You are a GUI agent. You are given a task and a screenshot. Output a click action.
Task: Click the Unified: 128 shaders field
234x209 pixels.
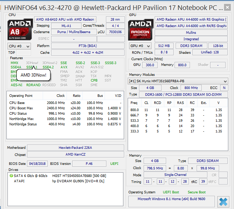(x=210, y=52)
